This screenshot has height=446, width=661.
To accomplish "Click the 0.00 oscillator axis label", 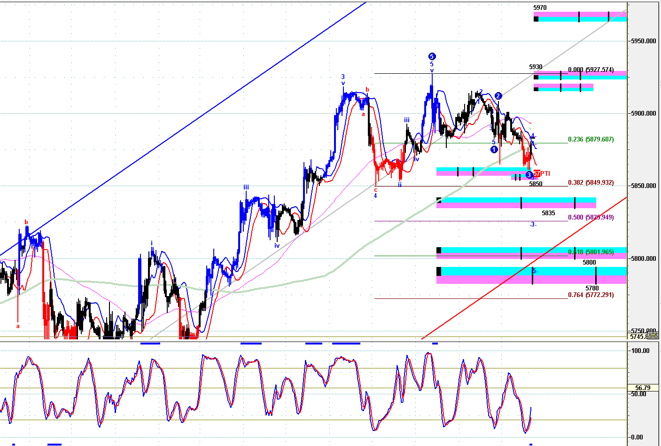I will (637, 437).
